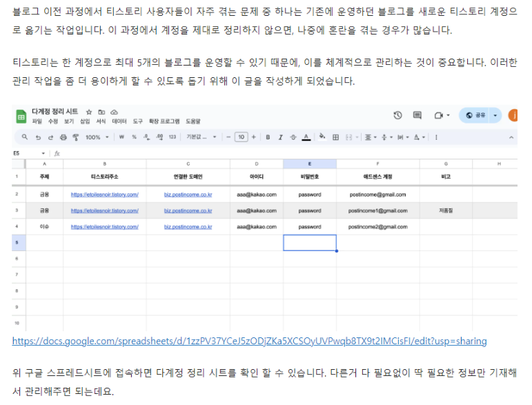Toggle strikethrough formatting
This screenshot has height=405, width=532.
pos(293,137)
